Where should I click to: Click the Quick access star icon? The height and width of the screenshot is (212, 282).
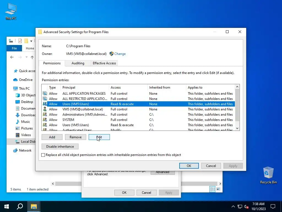click(16, 71)
